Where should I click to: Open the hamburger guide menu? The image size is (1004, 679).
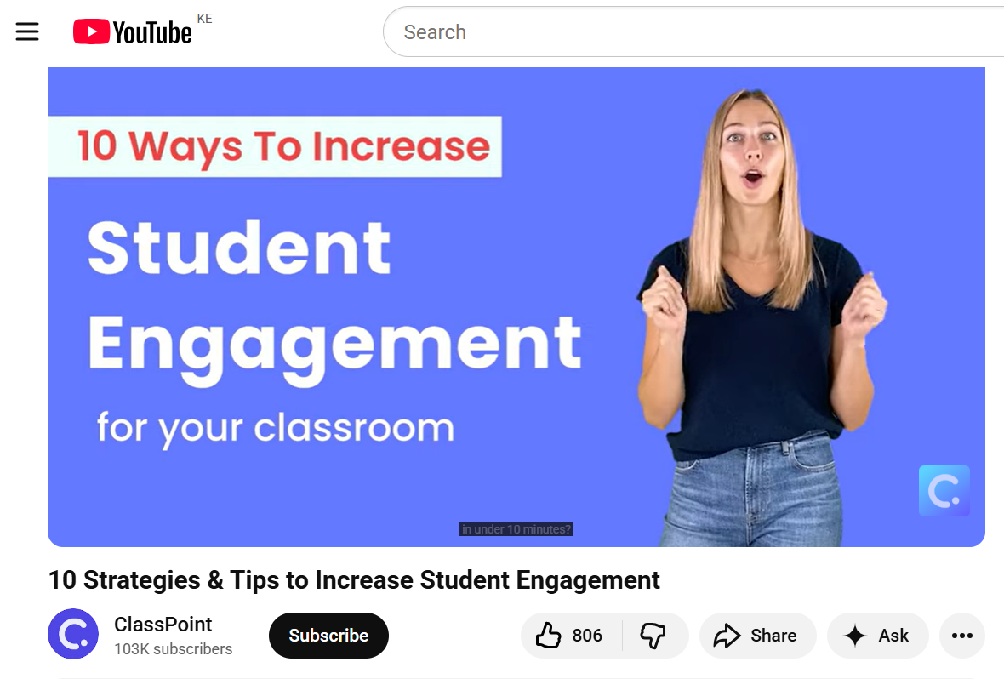pos(27,32)
